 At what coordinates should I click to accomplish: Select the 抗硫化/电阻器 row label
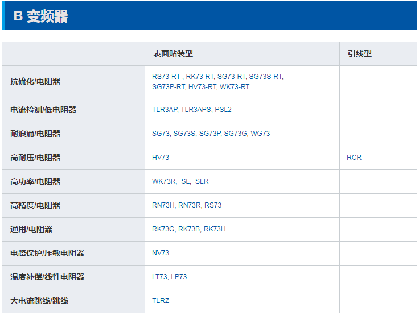35,81
